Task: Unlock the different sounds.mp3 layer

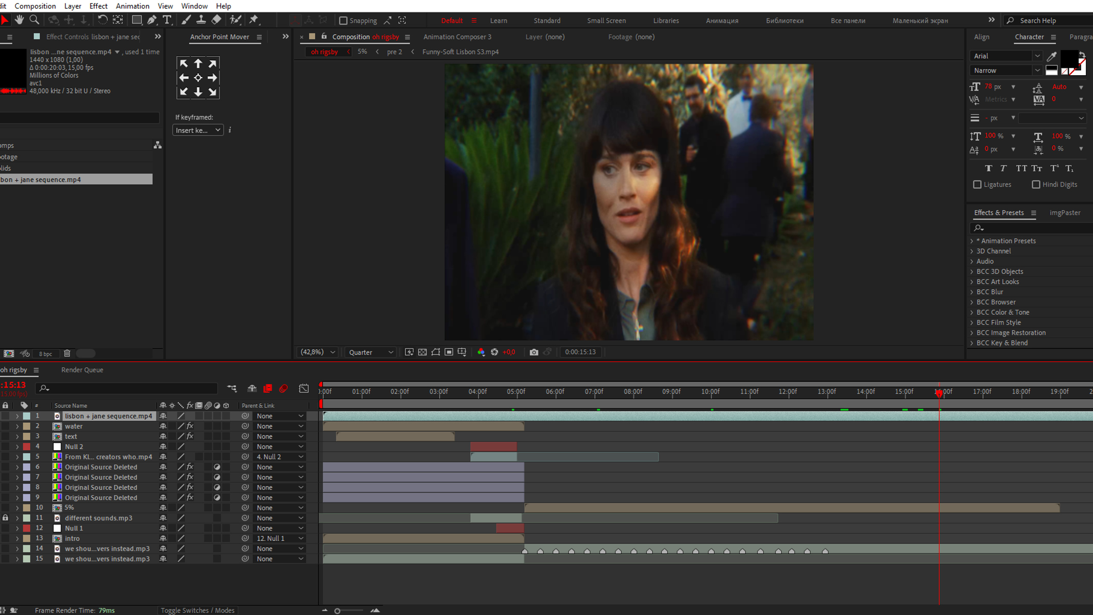Action: (5, 518)
